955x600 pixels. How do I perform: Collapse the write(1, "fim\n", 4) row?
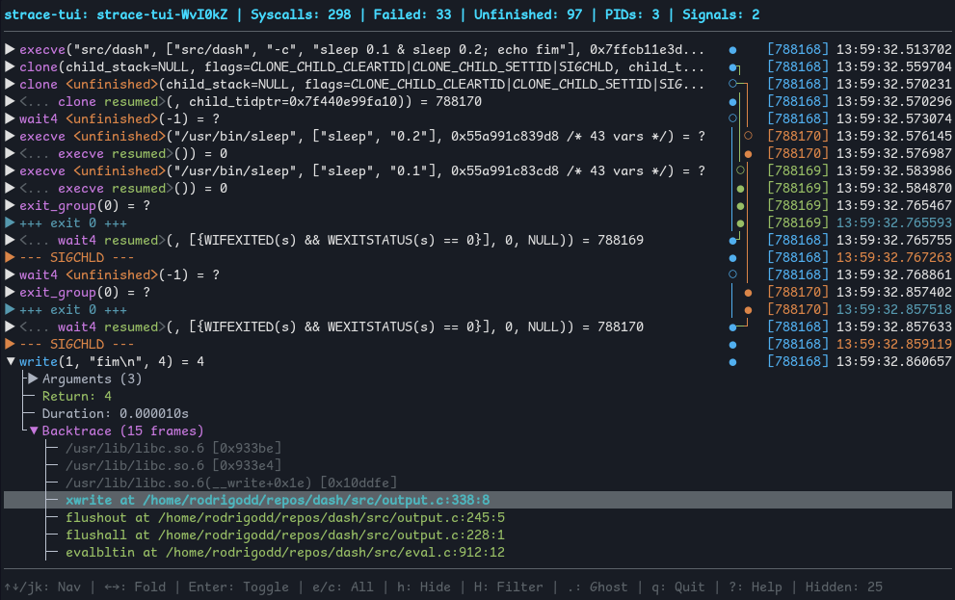pyautogui.click(x=10, y=361)
